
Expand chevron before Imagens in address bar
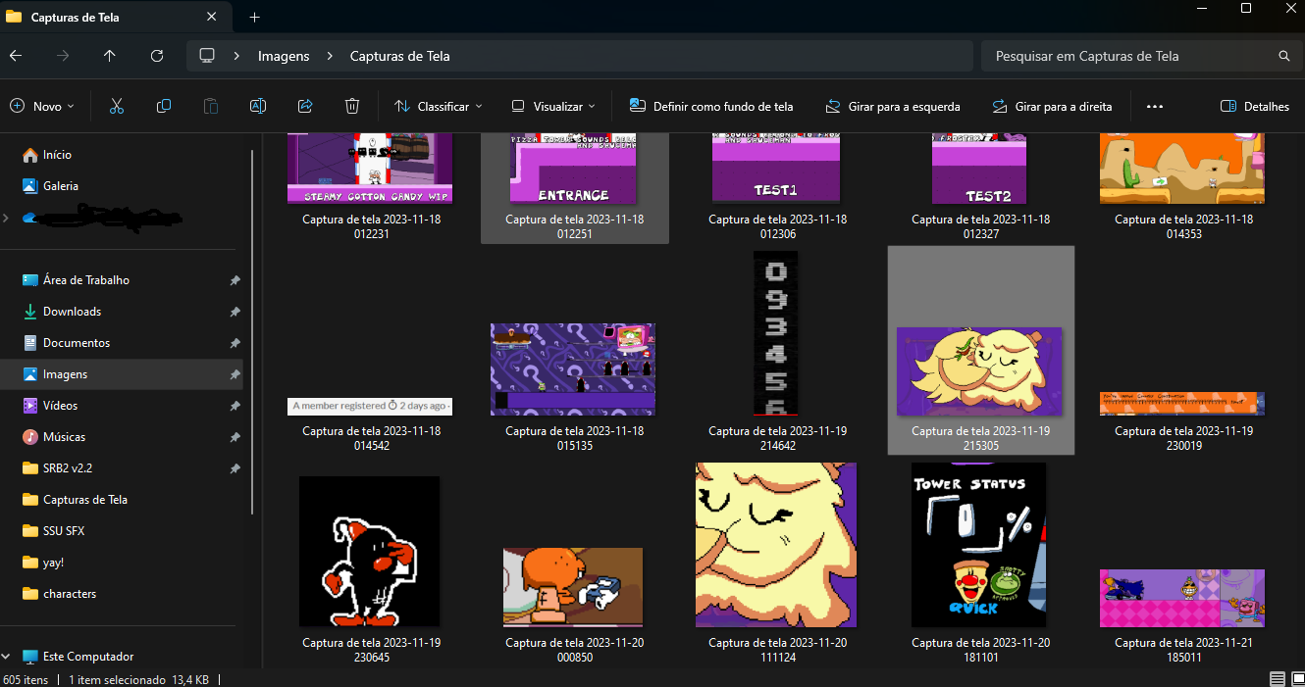point(237,56)
